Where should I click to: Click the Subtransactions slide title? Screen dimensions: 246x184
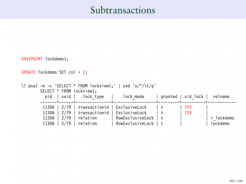click(123, 9)
